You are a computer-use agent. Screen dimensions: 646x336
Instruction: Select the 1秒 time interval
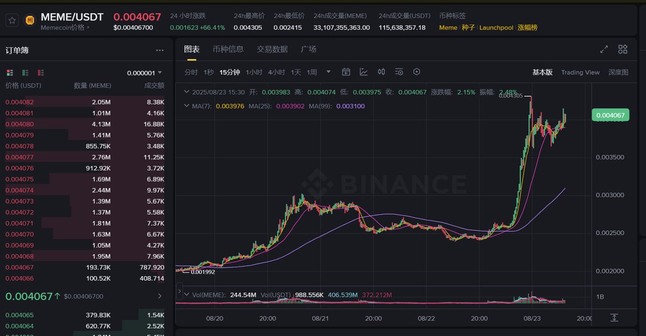click(x=209, y=72)
